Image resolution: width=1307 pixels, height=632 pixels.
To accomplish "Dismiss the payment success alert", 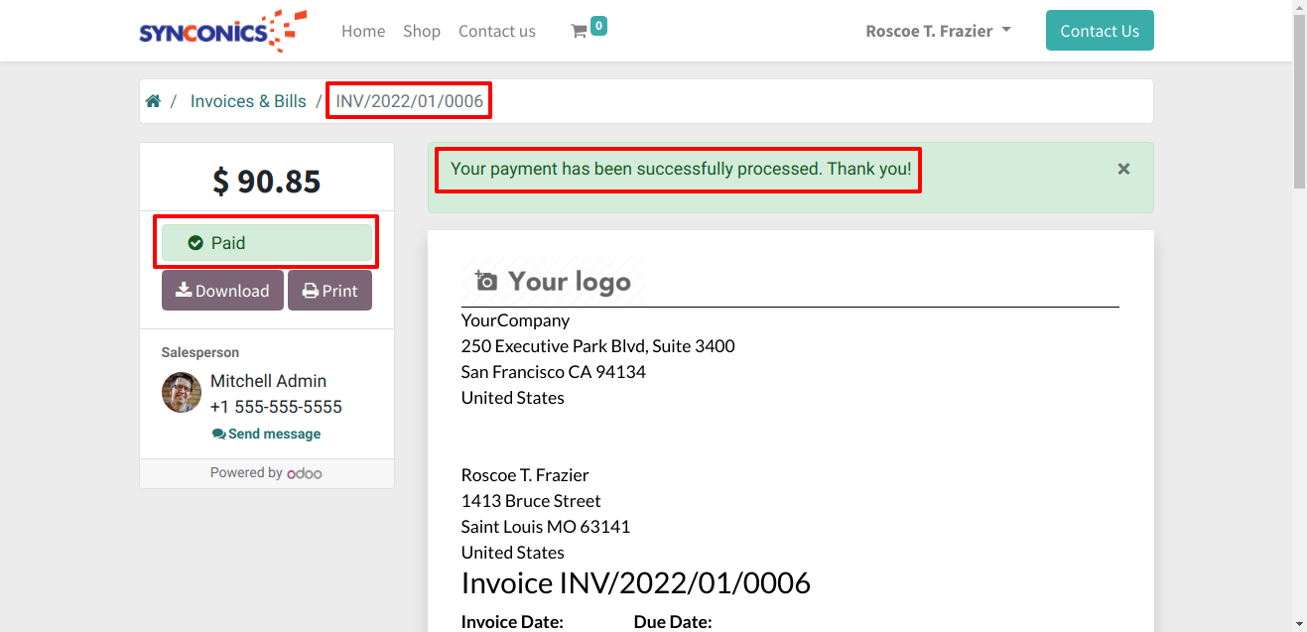I will coord(1123,169).
